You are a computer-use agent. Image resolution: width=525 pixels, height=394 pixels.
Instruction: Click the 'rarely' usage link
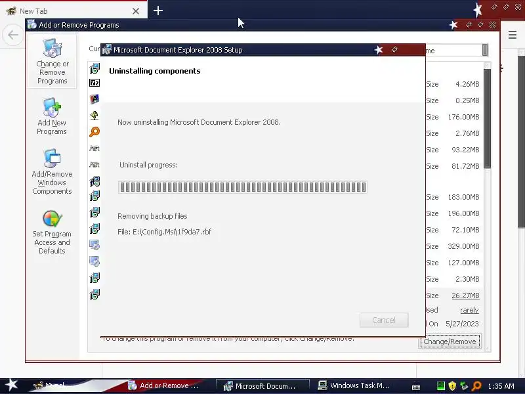469,310
